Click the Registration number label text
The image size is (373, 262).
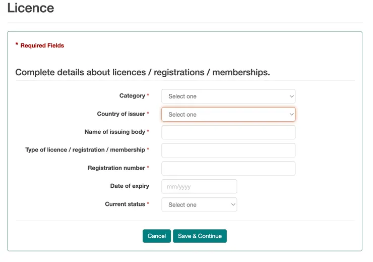tap(116, 168)
